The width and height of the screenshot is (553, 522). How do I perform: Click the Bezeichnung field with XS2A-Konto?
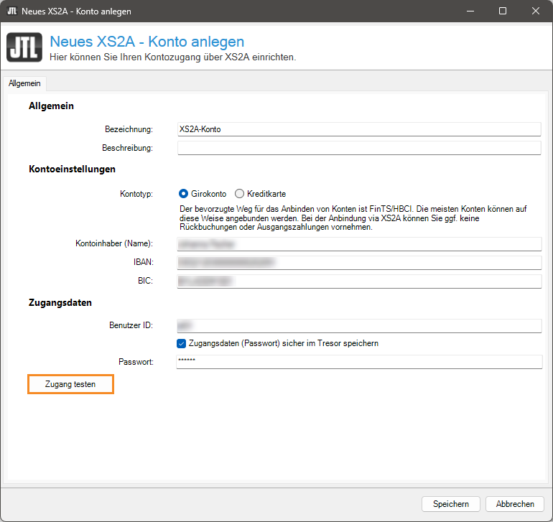click(x=358, y=129)
